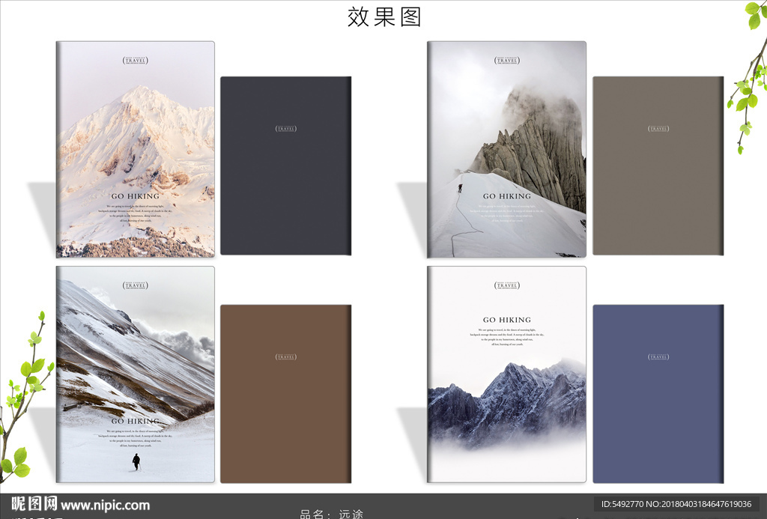Select the snowy slope with lone hiker cover

pyautogui.click(x=136, y=374)
